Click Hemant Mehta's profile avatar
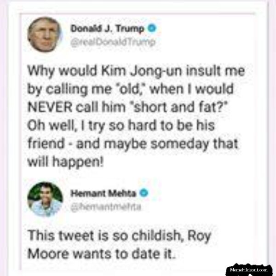This screenshot has width=276, height=276. pyautogui.click(x=45, y=199)
